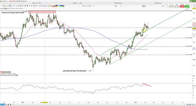Select the magnifier zoom tool
The image size is (196, 106).
[x=4, y=6]
